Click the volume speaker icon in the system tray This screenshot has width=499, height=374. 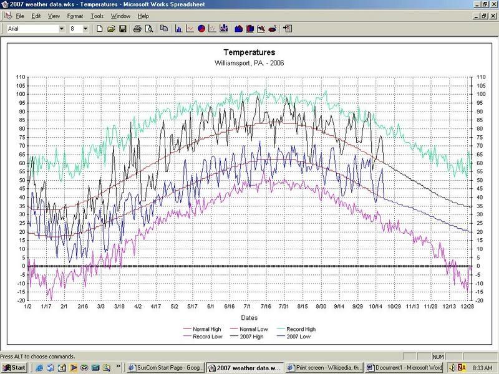pyautogui.click(x=452, y=368)
